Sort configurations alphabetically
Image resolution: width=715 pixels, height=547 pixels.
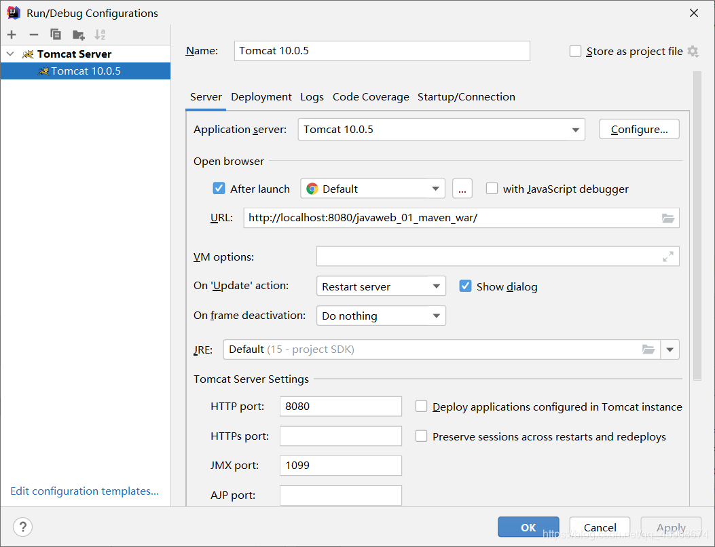point(100,35)
